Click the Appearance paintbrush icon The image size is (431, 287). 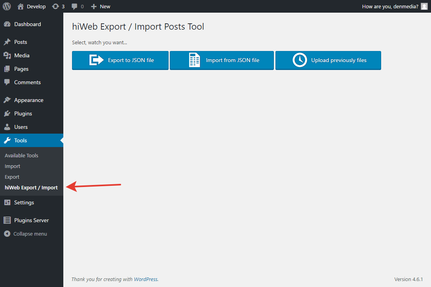tap(7, 100)
